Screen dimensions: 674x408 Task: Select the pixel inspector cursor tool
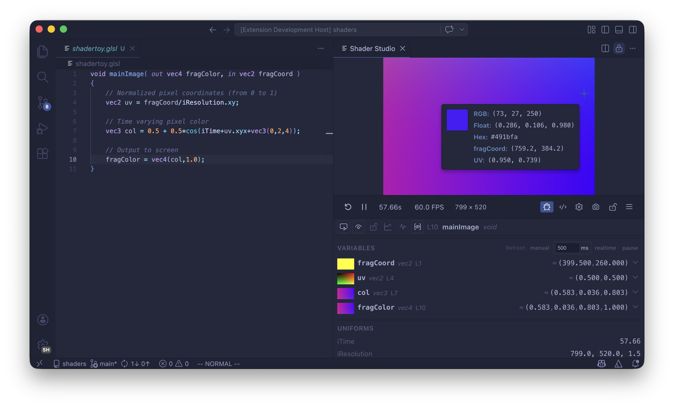343,227
